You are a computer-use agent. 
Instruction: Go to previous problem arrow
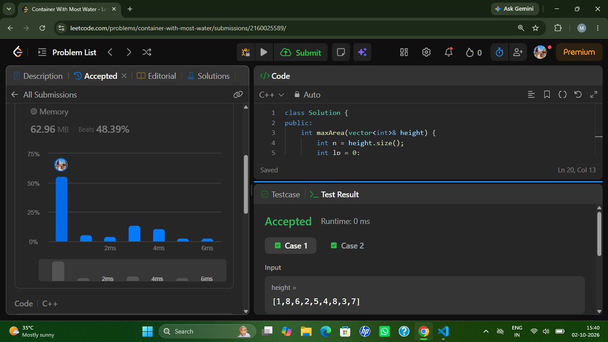(x=110, y=52)
